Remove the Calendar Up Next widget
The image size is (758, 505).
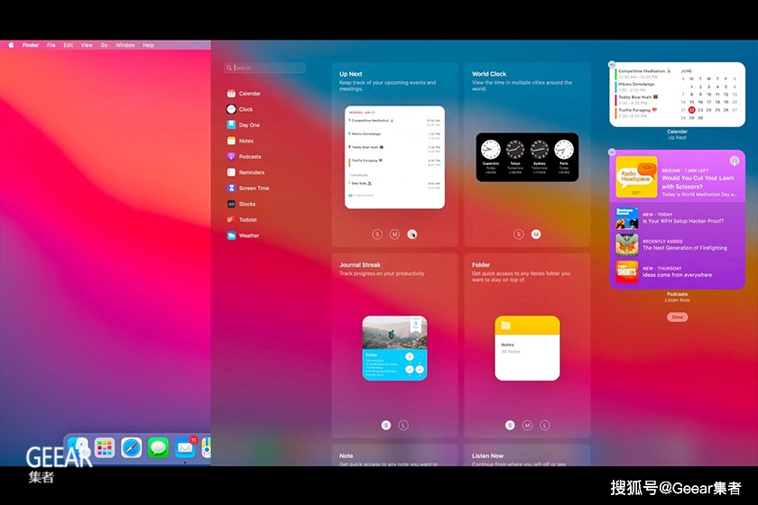[x=612, y=65]
